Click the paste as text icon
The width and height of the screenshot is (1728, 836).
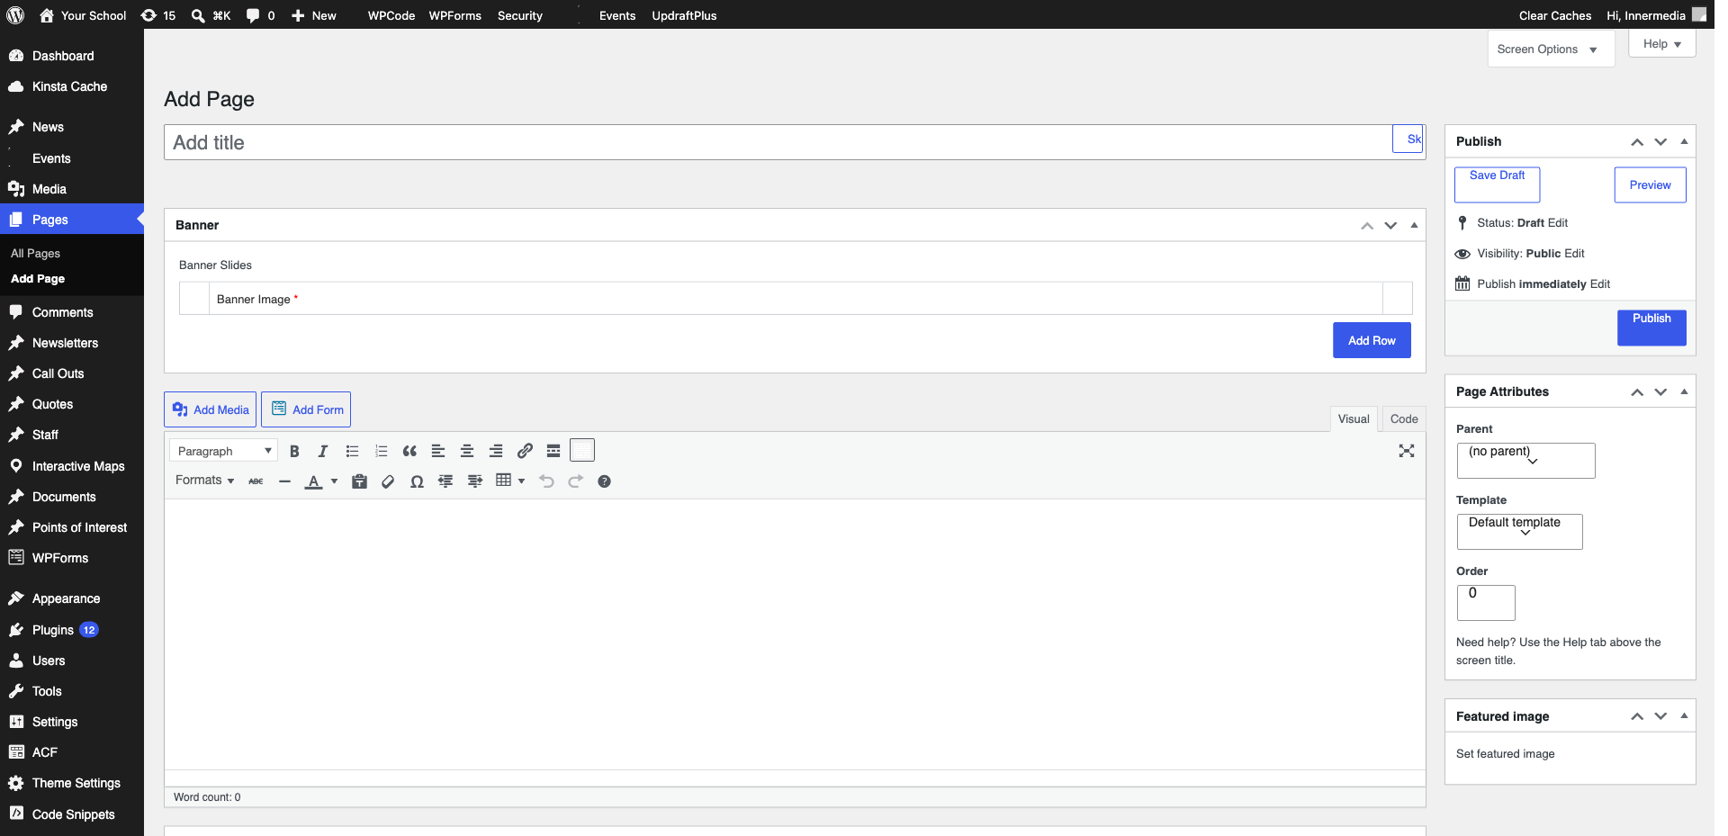coord(359,481)
